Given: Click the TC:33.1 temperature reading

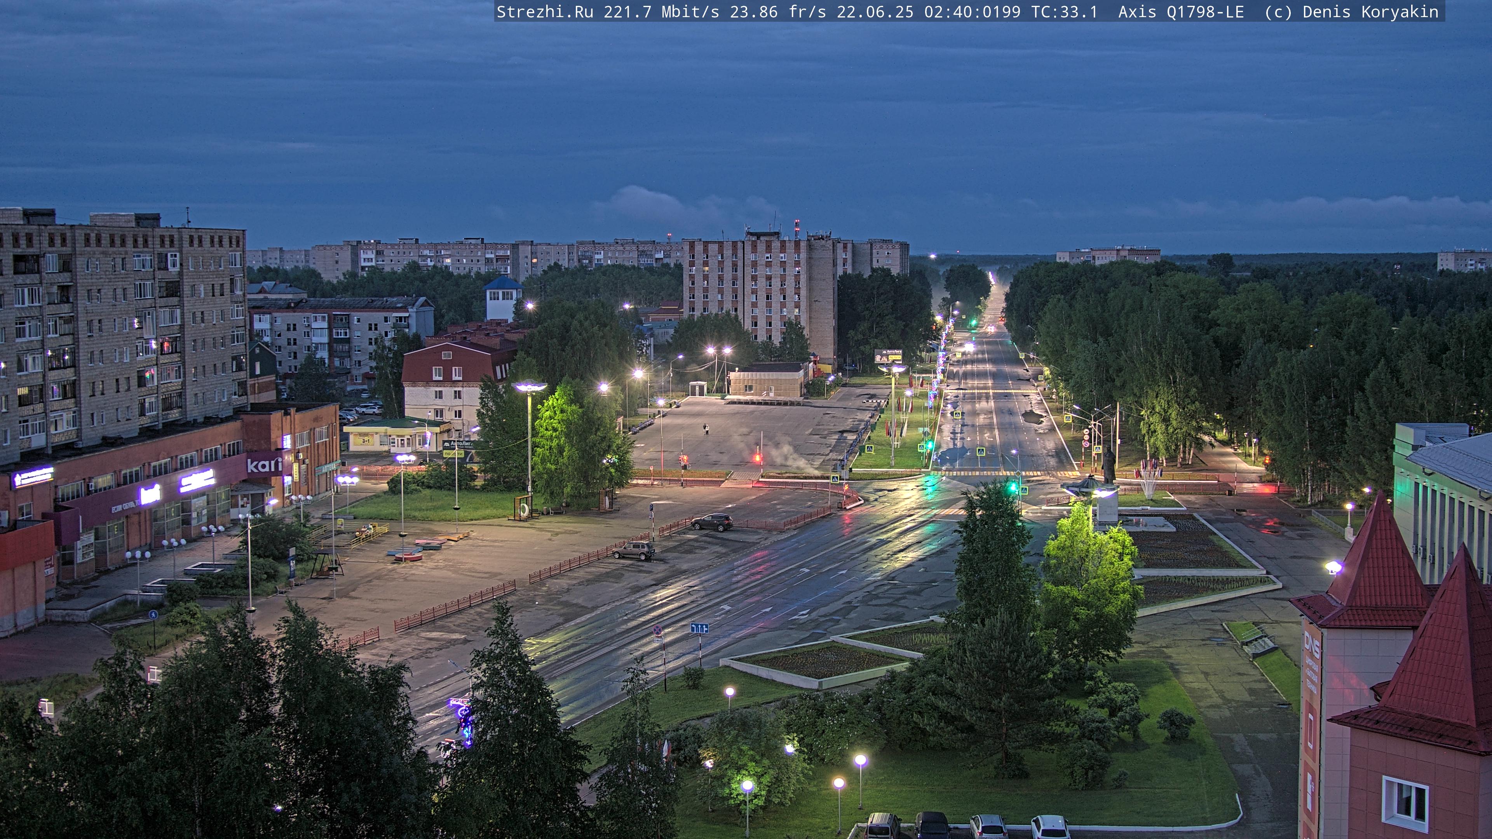Looking at the screenshot, I should 1065,12.
